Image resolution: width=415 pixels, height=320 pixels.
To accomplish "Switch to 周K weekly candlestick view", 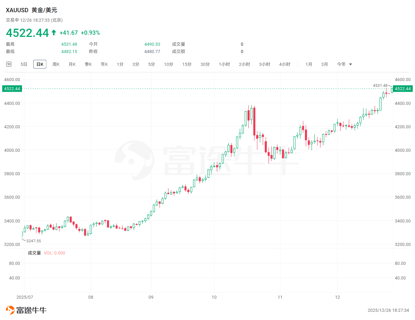I will pyautogui.click(x=56, y=64).
